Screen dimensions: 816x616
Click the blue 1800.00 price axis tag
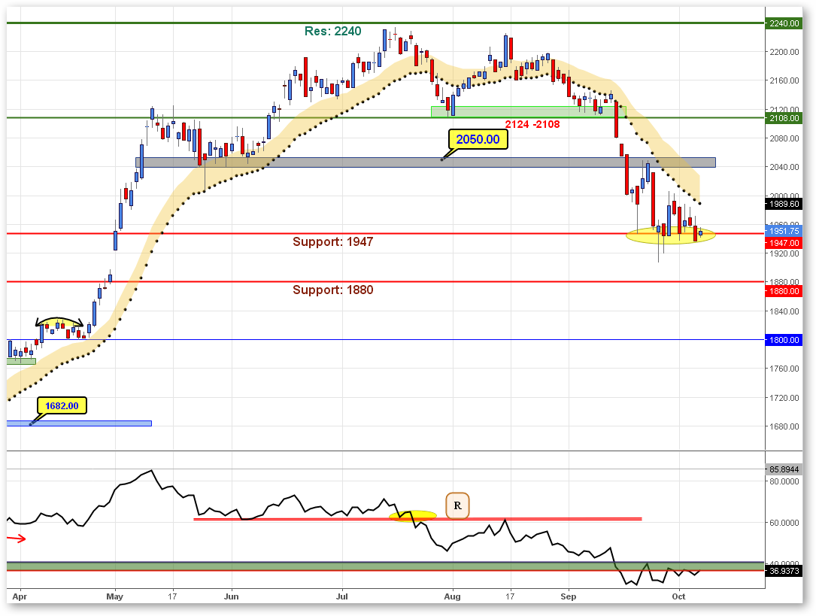coord(784,340)
